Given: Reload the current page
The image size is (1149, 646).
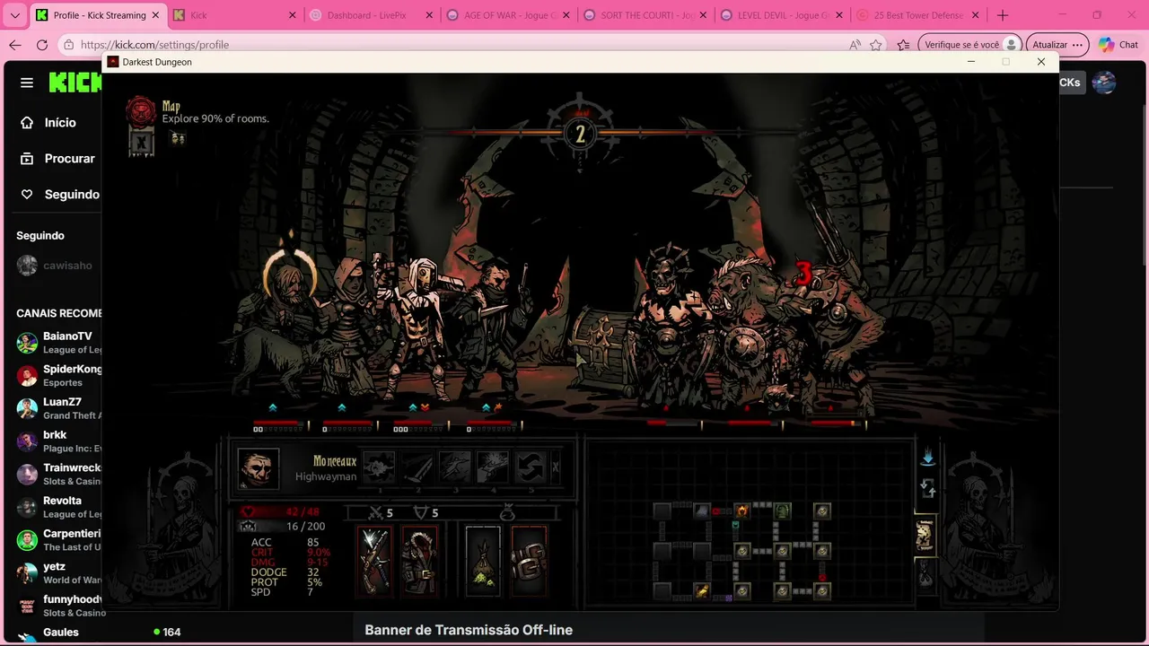Looking at the screenshot, I should [41, 45].
